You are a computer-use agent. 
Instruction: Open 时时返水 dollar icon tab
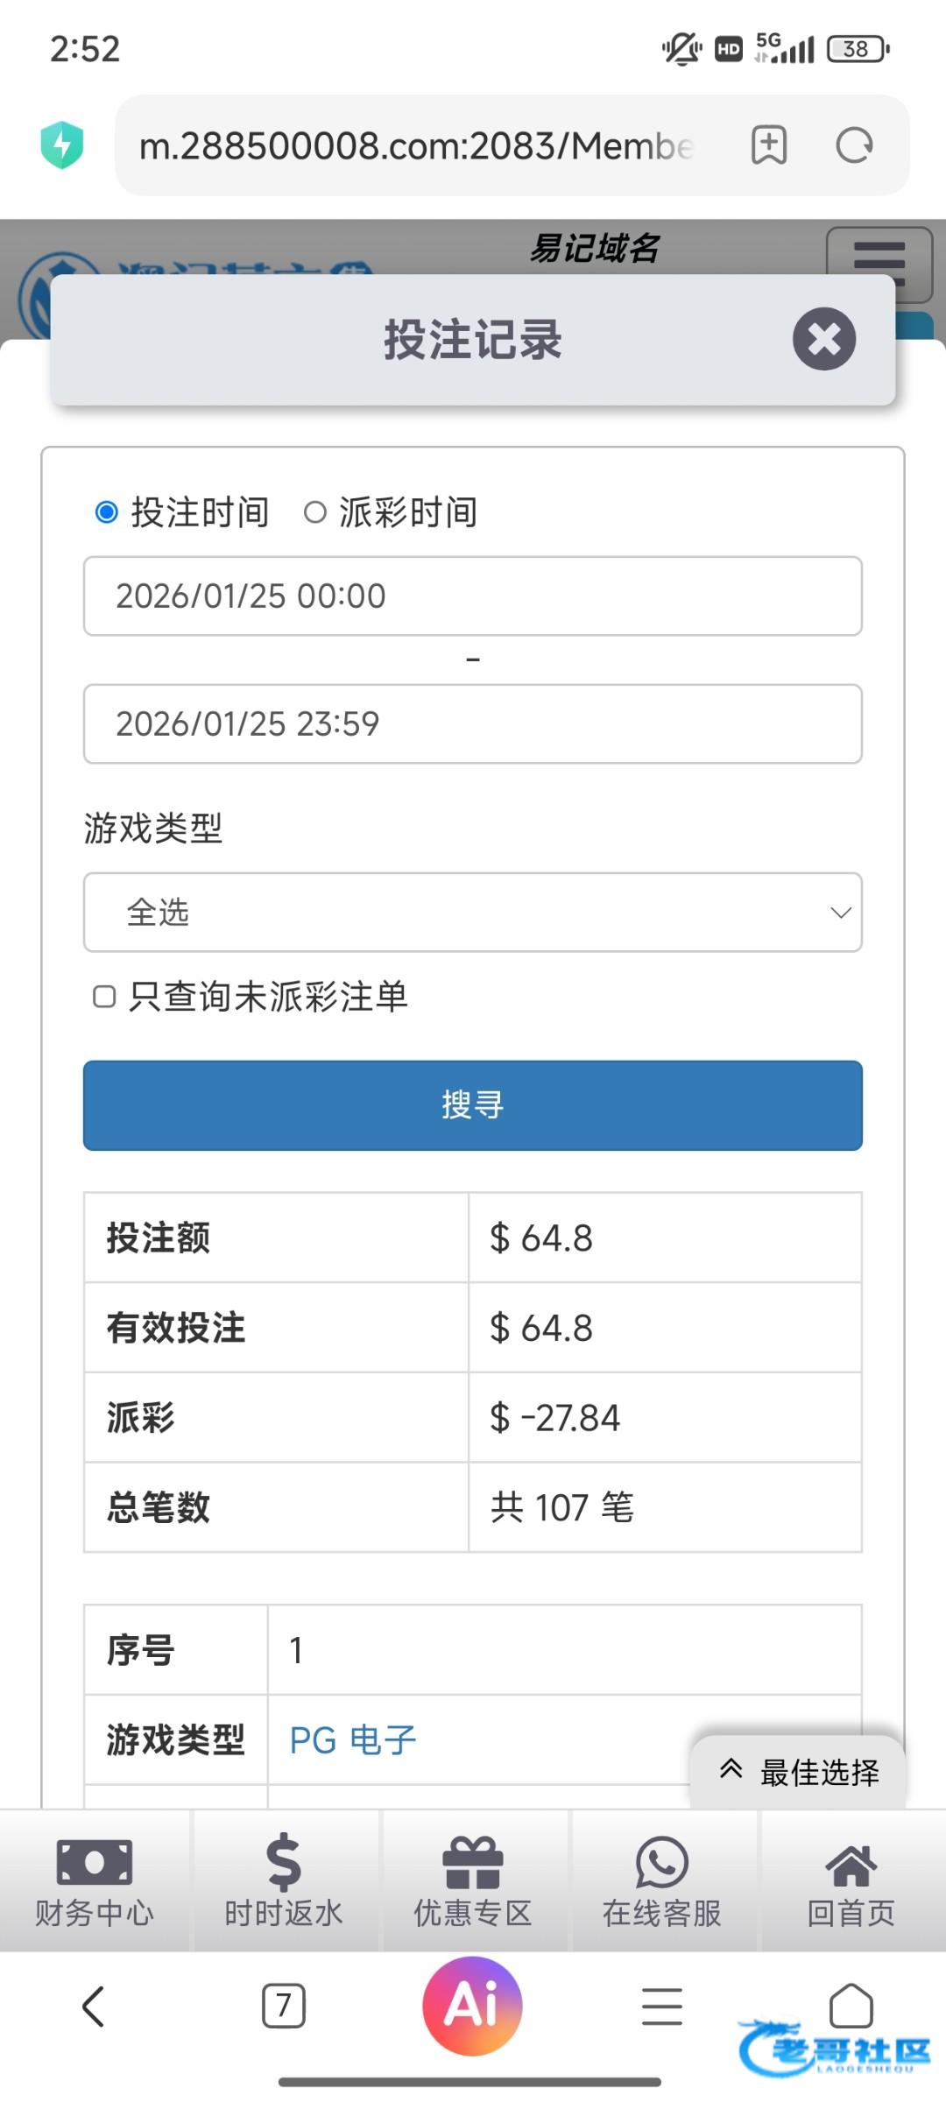(284, 1880)
